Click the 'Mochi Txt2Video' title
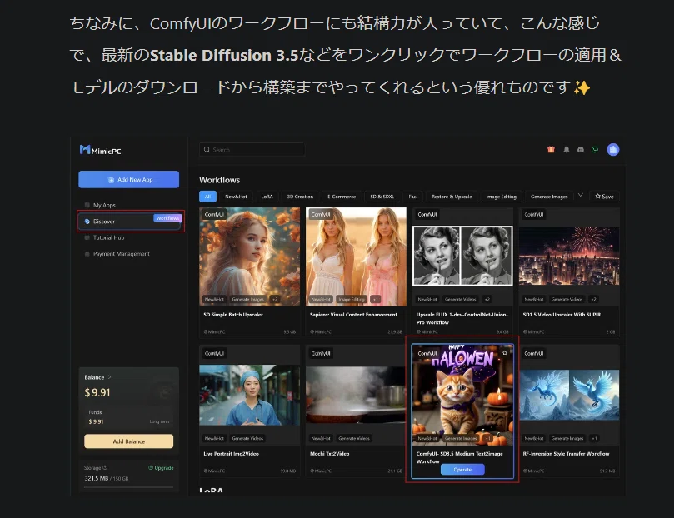 click(329, 454)
